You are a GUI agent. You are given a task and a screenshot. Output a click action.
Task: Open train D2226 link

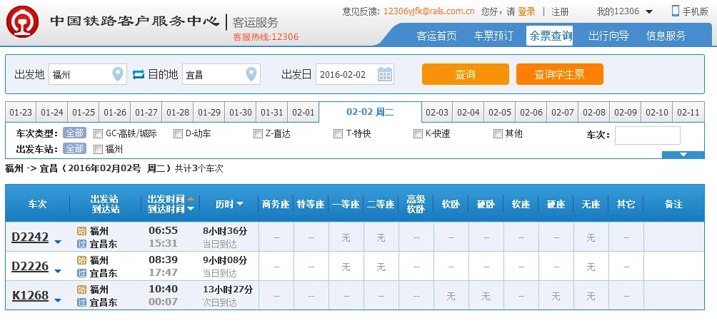30,267
